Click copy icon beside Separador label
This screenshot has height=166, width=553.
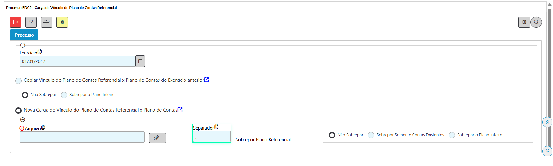217,127
